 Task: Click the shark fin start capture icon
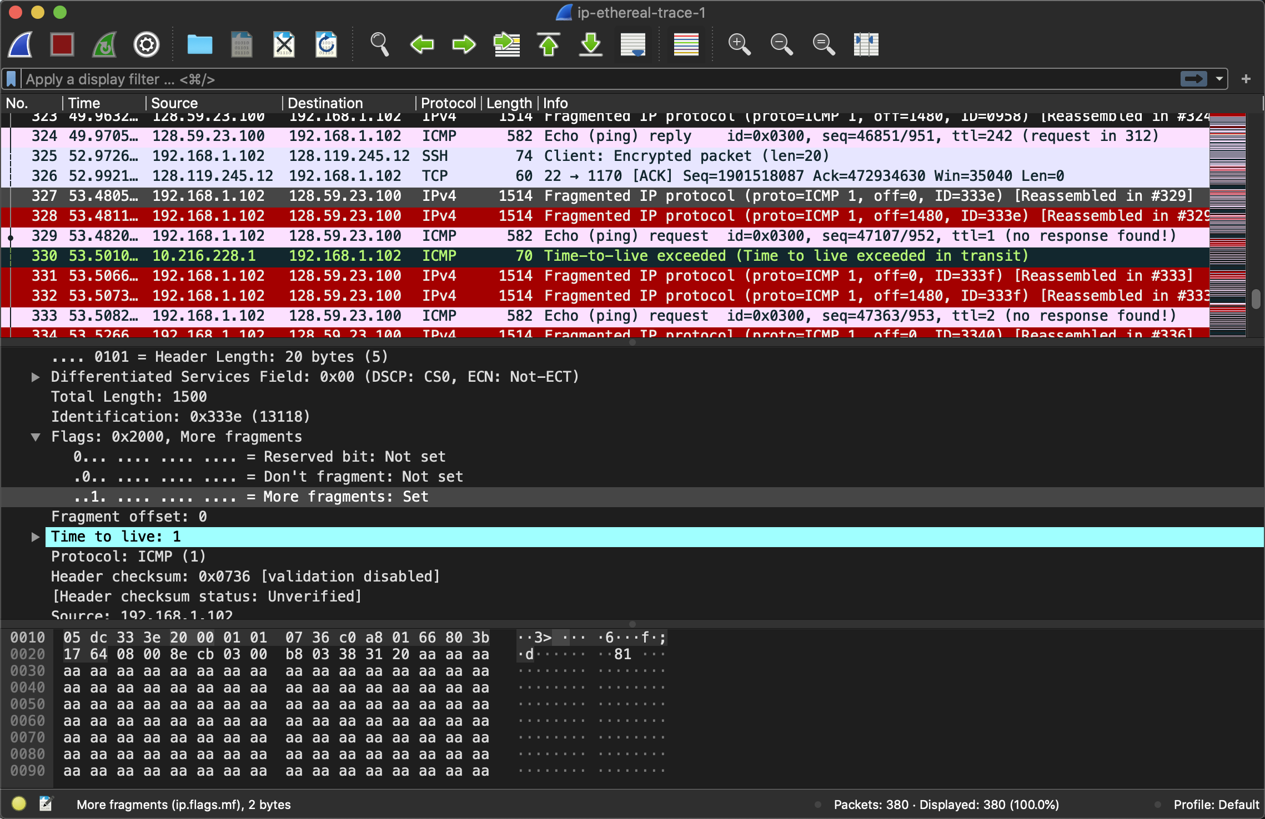pyautogui.click(x=21, y=44)
